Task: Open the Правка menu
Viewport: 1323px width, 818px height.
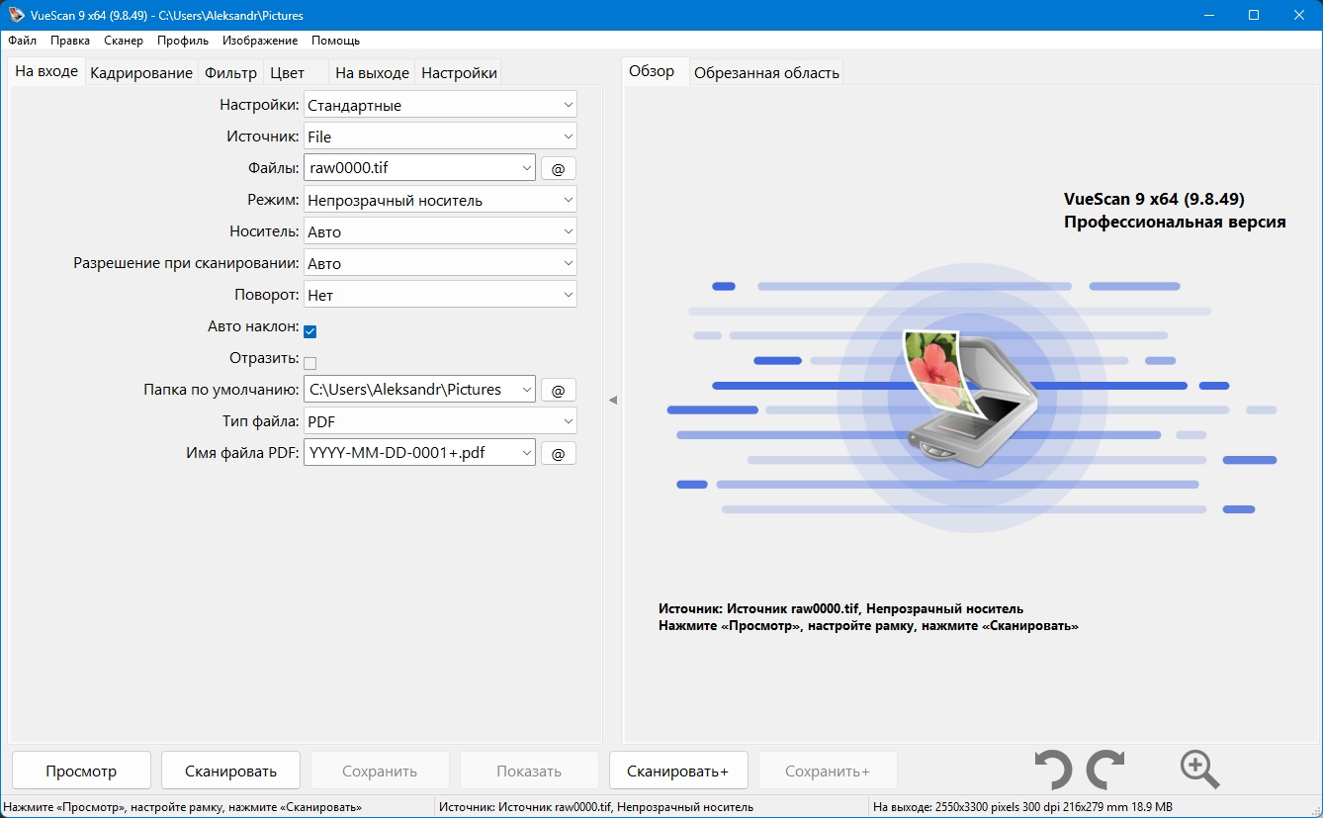Action: click(70, 41)
